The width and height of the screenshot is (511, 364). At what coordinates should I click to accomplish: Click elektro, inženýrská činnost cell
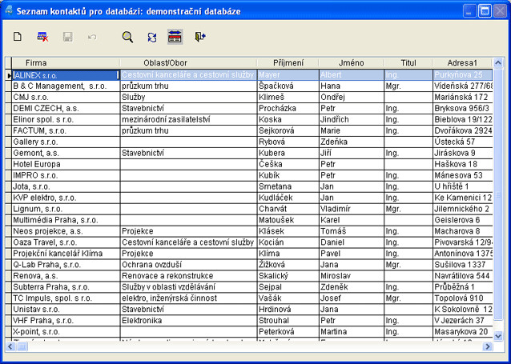click(189, 298)
